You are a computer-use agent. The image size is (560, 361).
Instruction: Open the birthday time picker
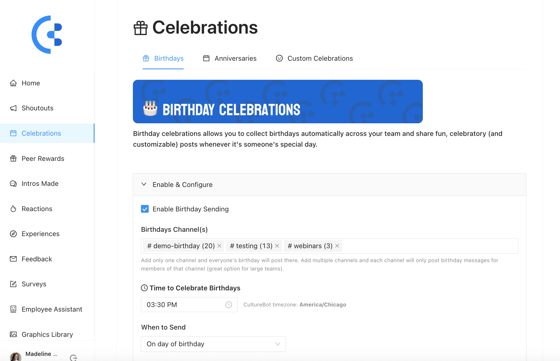click(x=189, y=305)
